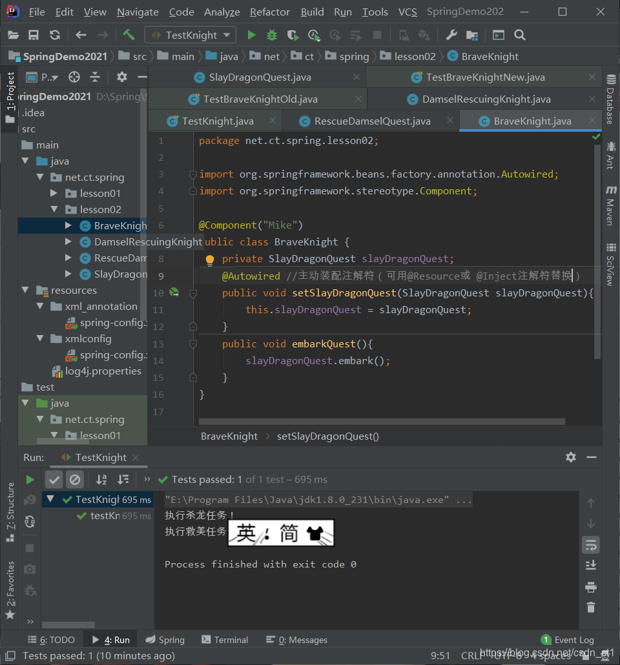The height and width of the screenshot is (665, 620).
Task: Open the Z: Structure side tab
Action: 10,512
